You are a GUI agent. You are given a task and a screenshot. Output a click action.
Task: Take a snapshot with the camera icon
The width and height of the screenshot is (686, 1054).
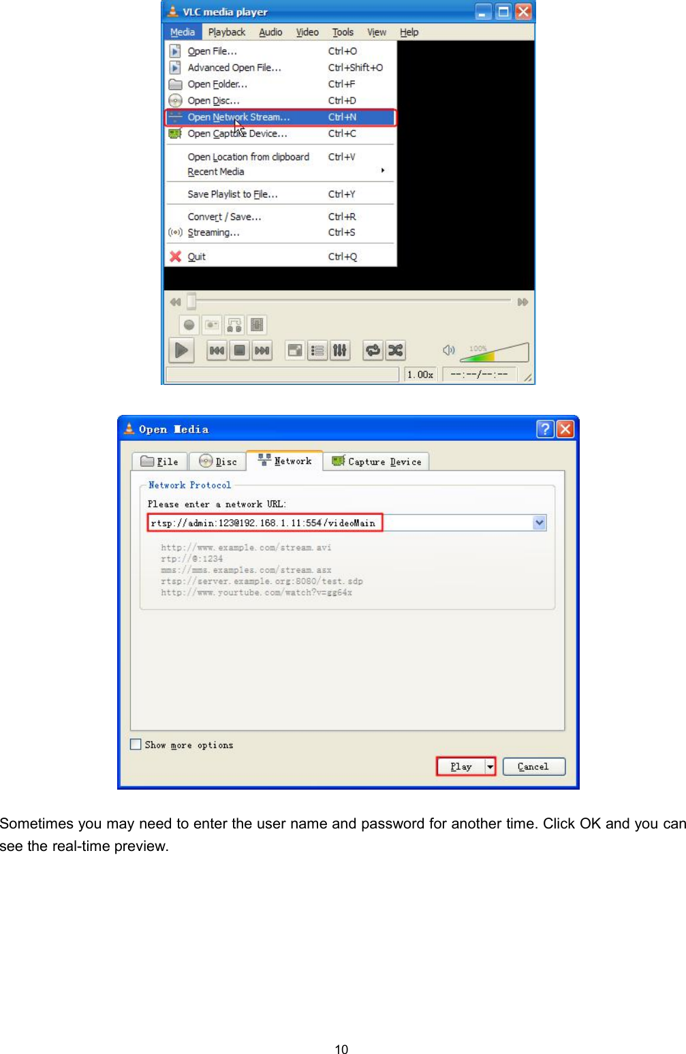click(212, 324)
